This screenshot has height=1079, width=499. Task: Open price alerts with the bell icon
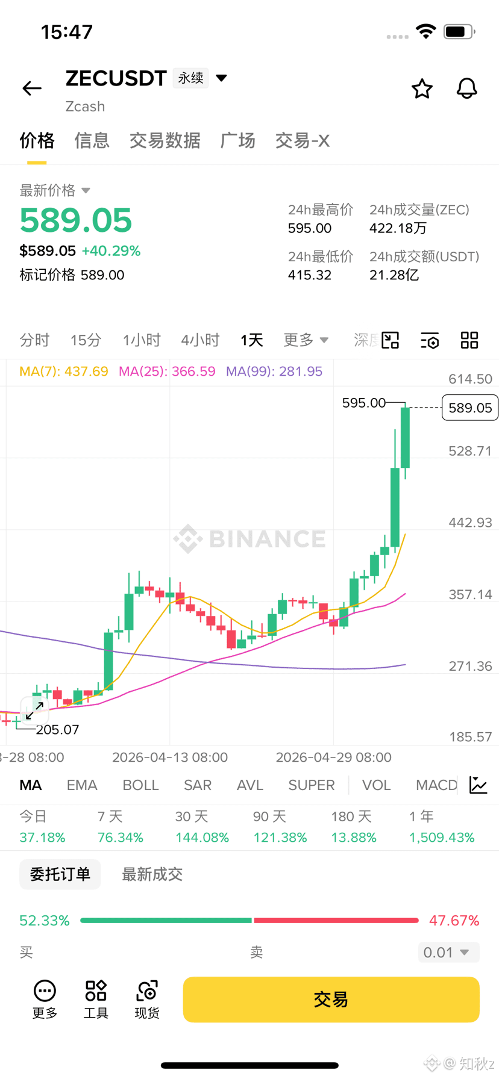[466, 89]
